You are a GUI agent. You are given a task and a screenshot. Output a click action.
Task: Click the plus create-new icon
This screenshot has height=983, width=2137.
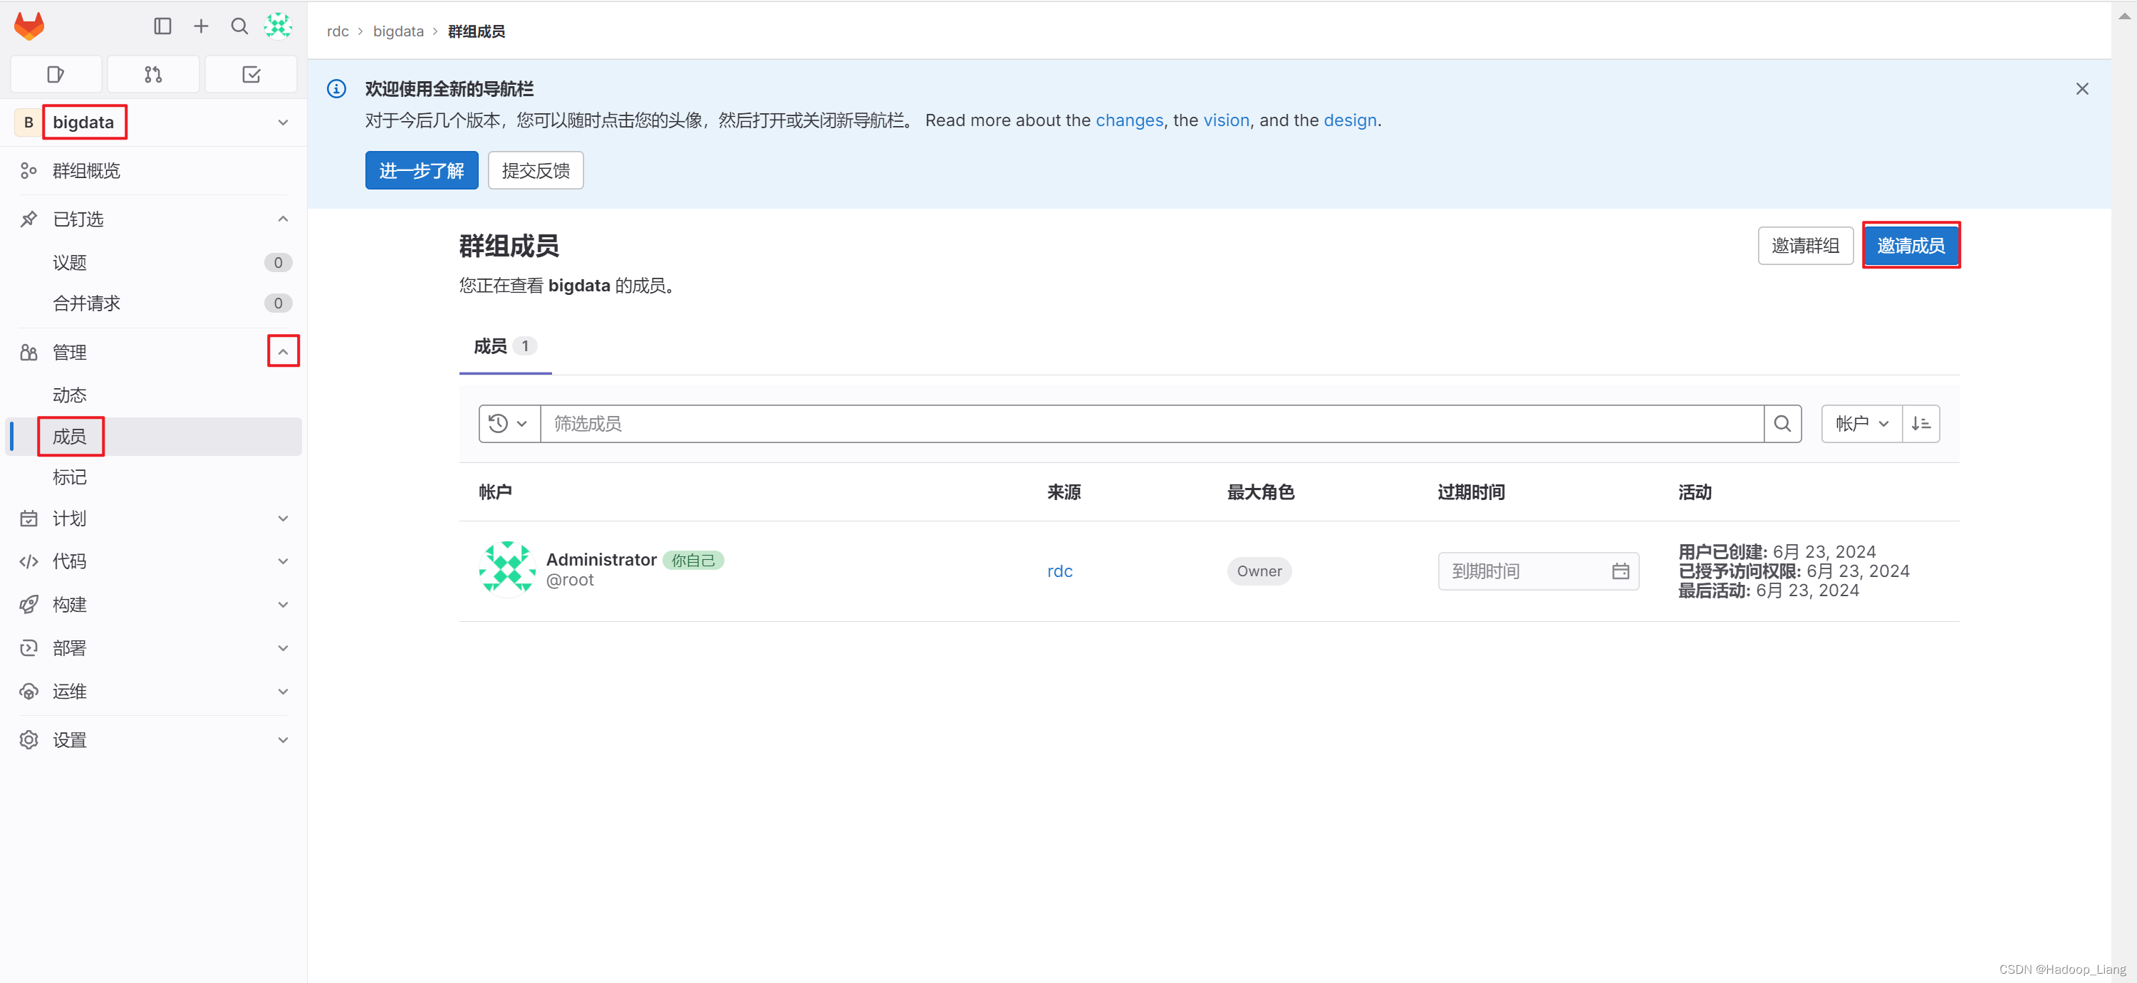201,26
